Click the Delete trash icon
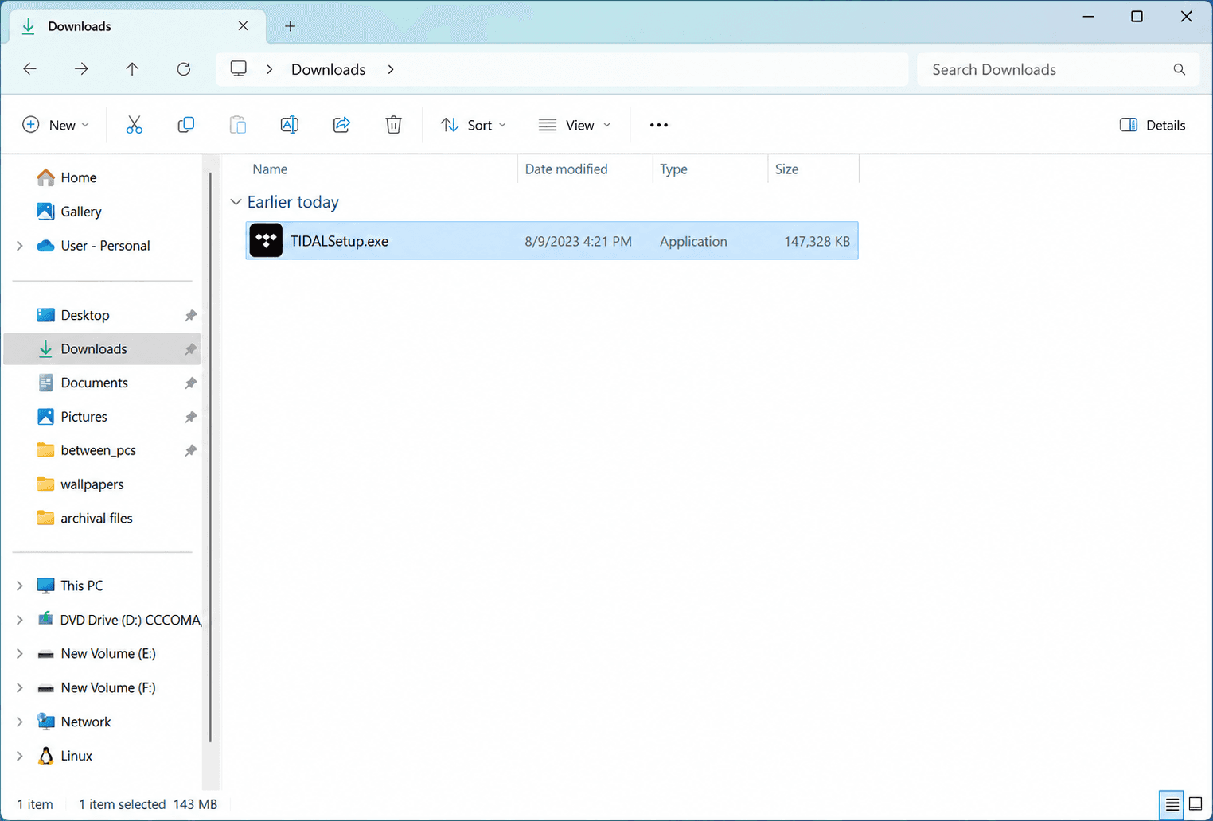This screenshot has height=821, width=1213. coord(393,125)
